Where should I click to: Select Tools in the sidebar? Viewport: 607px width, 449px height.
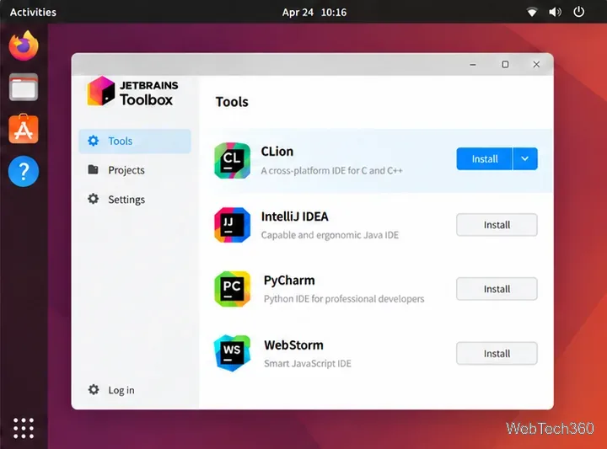click(135, 142)
